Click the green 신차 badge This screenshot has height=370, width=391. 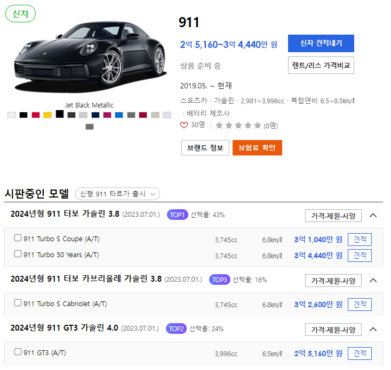point(20,14)
